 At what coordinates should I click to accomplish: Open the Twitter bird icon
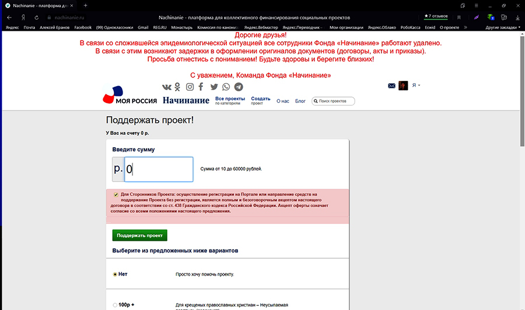point(214,87)
